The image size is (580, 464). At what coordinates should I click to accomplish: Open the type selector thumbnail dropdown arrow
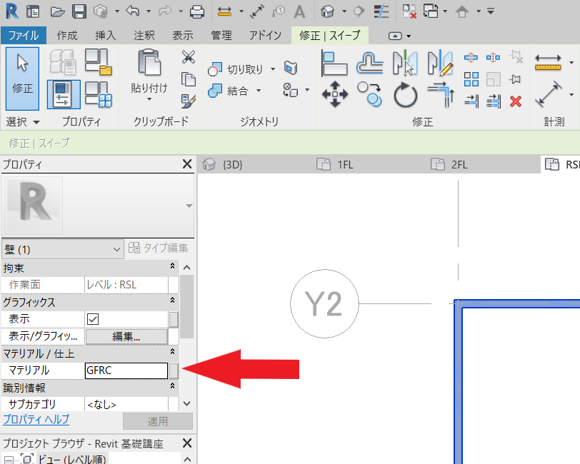189,206
